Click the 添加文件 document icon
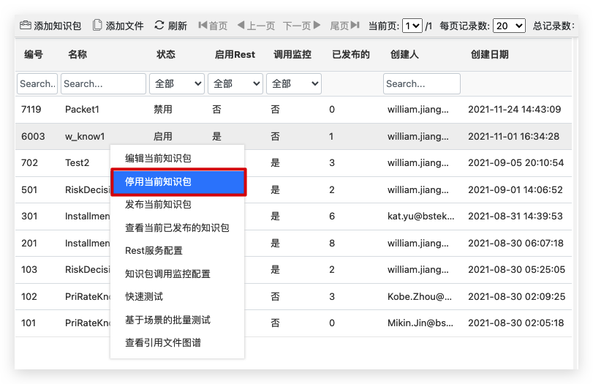The image size is (593, 384). [97, 26]
